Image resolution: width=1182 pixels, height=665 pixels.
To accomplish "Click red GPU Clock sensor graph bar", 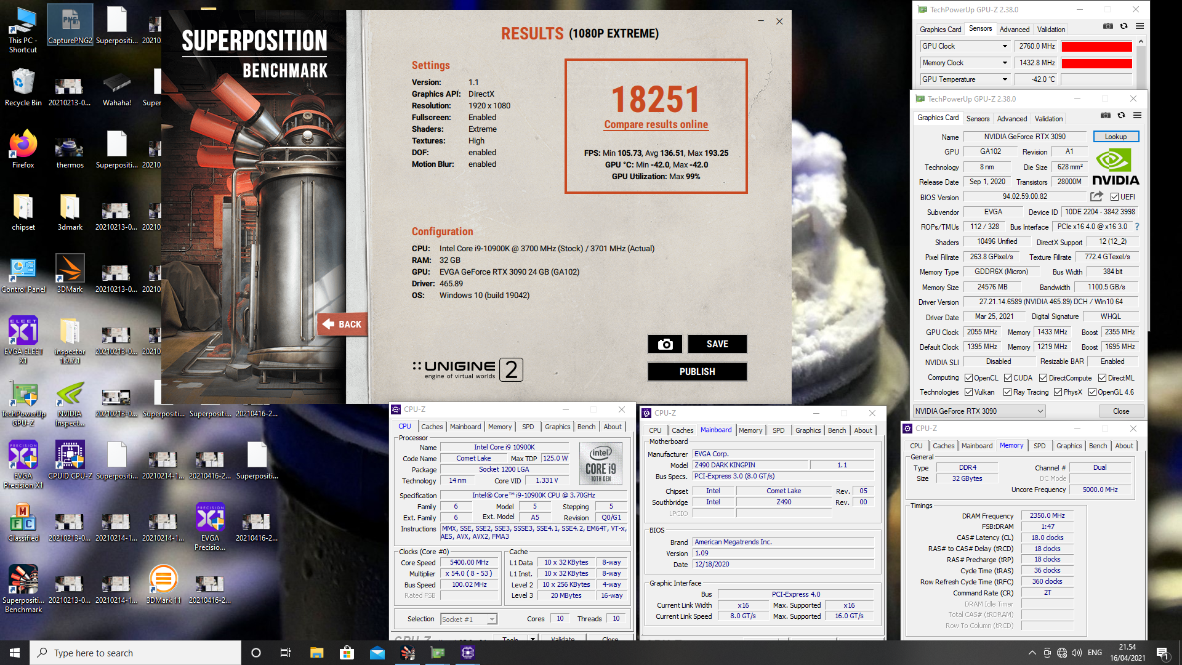I will coord(1096,46).
